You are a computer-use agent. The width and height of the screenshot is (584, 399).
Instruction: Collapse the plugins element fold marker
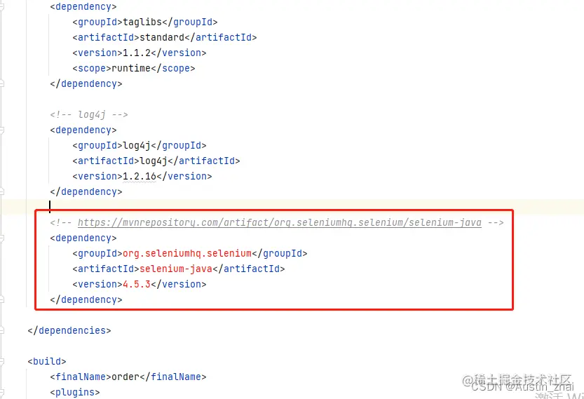(x=1, y=392)
